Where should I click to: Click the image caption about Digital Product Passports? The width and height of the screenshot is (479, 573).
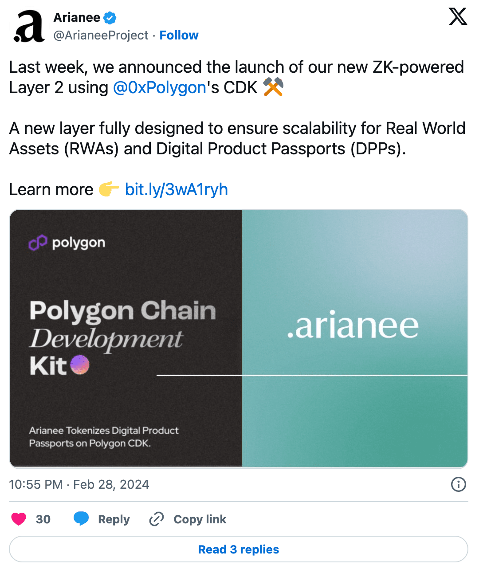pos(104,437)
